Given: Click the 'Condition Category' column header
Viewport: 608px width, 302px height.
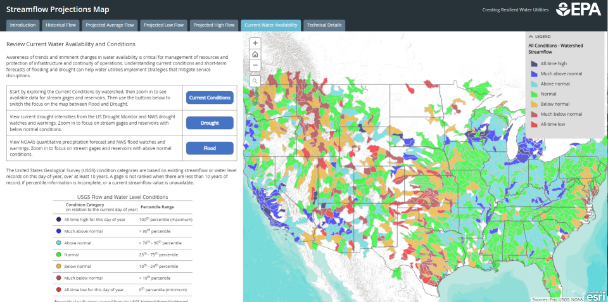Looking at the screenshot, I should pos(85,204).
